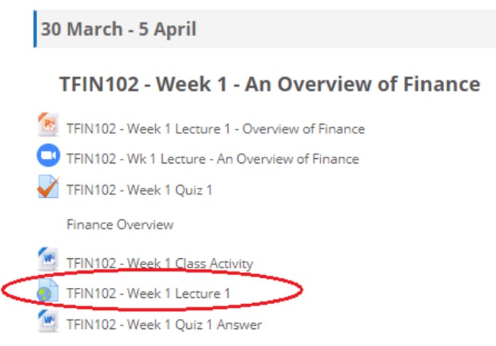Click the web page icon inside the red oval
Screen dimensions: 496x346
coord(48,291)
